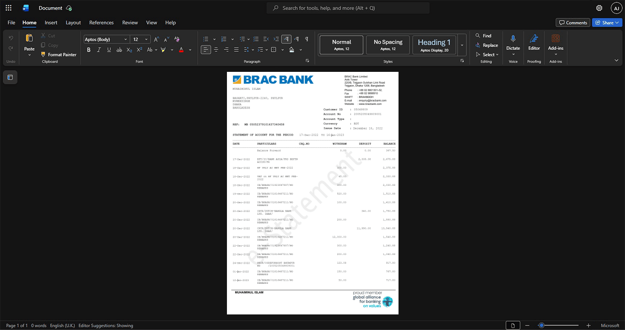625x330 pixels.
Task: Click the Redo arrow icon
Action: [x=11, y=49]
